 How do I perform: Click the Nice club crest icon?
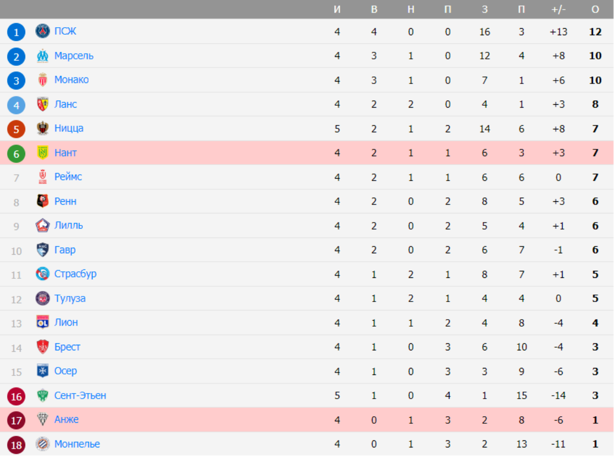[43, 128]
